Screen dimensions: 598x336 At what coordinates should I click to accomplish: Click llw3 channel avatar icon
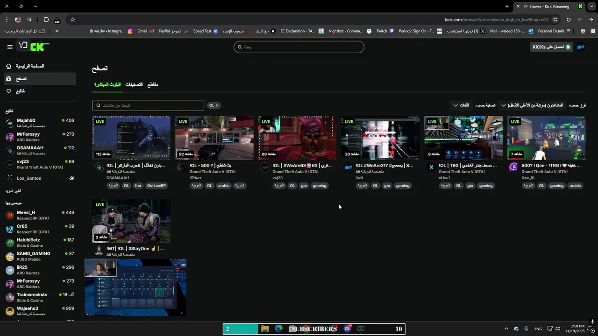pos(348,168)
